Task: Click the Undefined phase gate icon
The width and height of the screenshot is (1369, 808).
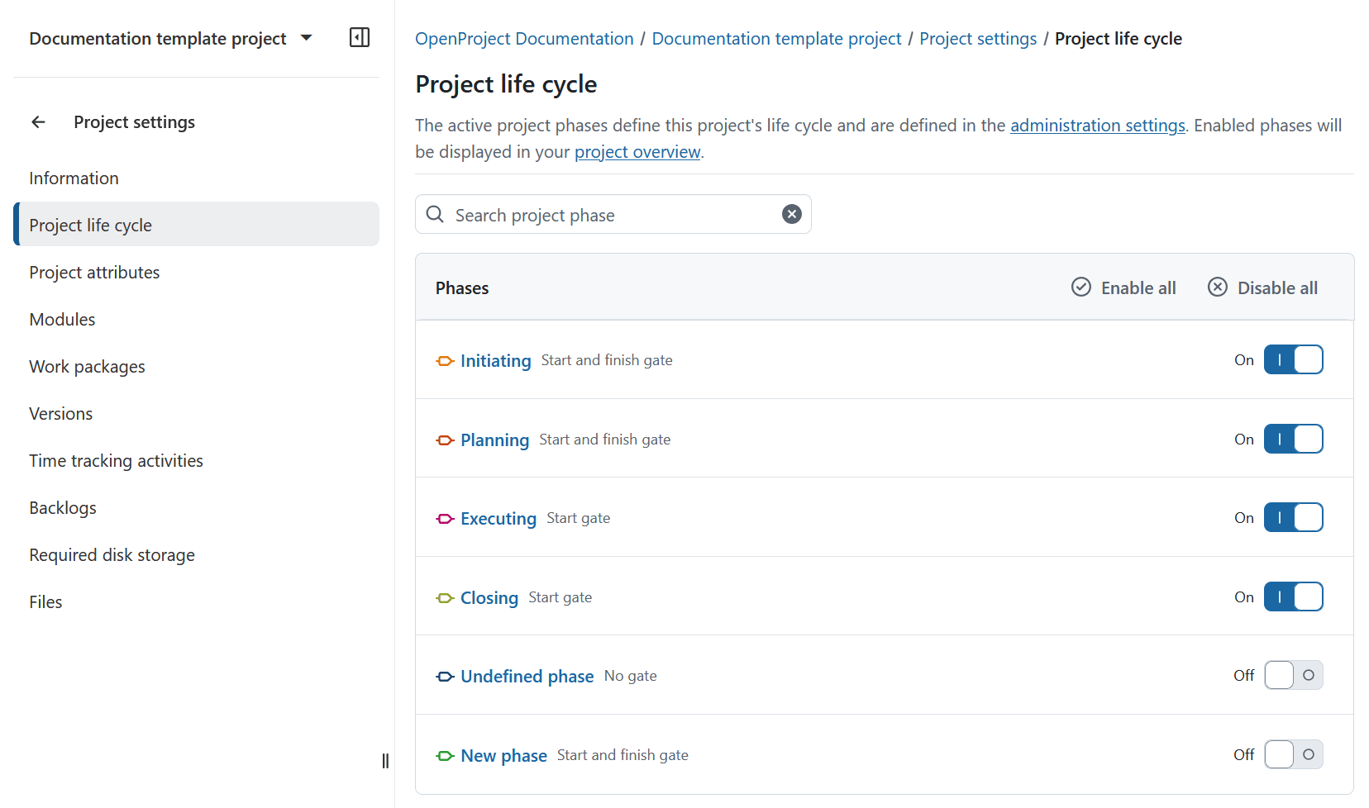Action: [445, 676]
